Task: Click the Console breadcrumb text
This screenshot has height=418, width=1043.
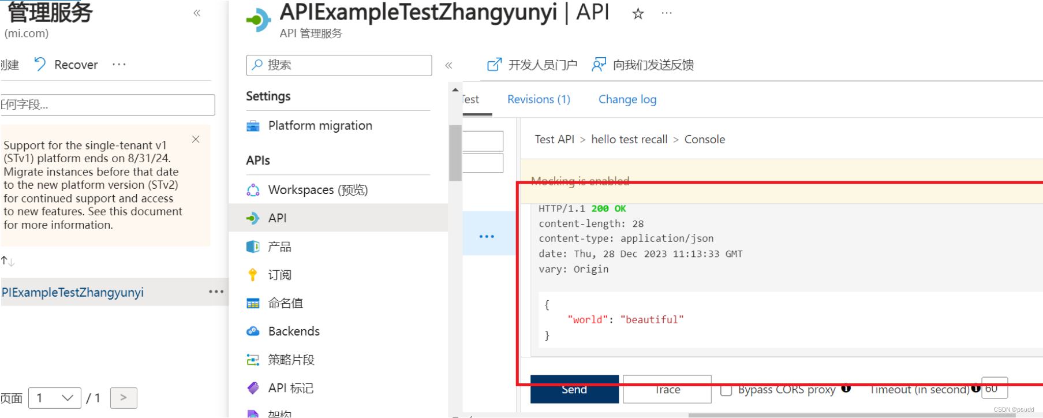Action: (705, 139)
